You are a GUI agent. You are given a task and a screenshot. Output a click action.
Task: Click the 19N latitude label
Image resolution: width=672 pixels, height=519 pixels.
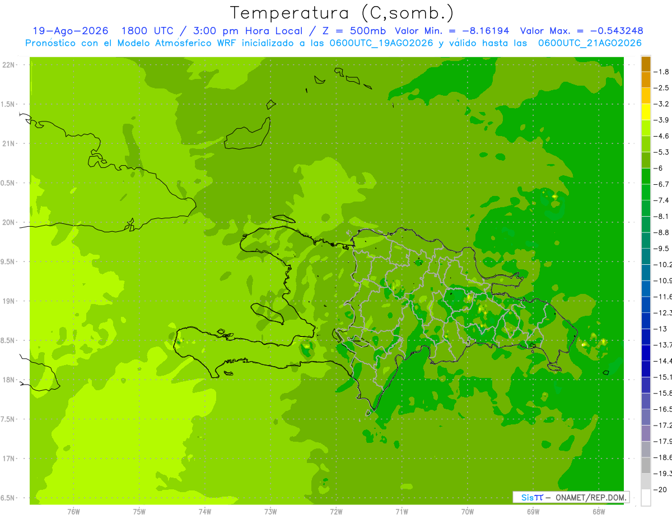pyautogui.click(x=8, y=301)
